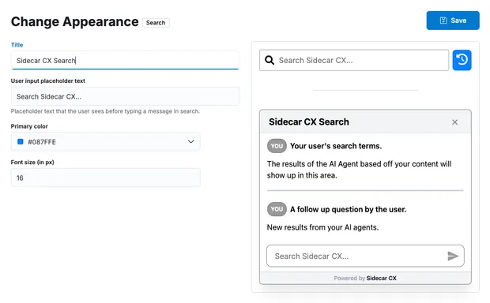490x303 pixels.
Task: Open the Primary color dropdown
Action: point(106,142)
